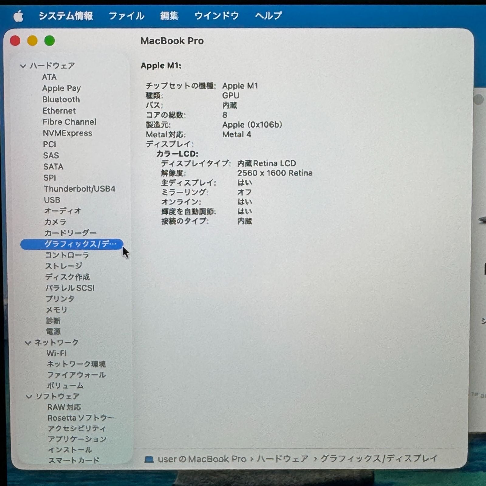Viewport: 486px width, 486px height.
Task: Select USB in the sidebar
Action: [x=52, y=200]
